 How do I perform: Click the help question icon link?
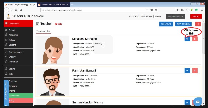coord(58,24)
